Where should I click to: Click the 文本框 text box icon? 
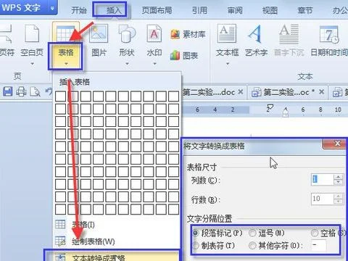point(227,33)
